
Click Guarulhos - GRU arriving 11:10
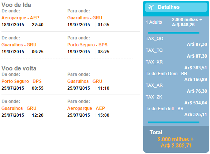coord(85,81)
